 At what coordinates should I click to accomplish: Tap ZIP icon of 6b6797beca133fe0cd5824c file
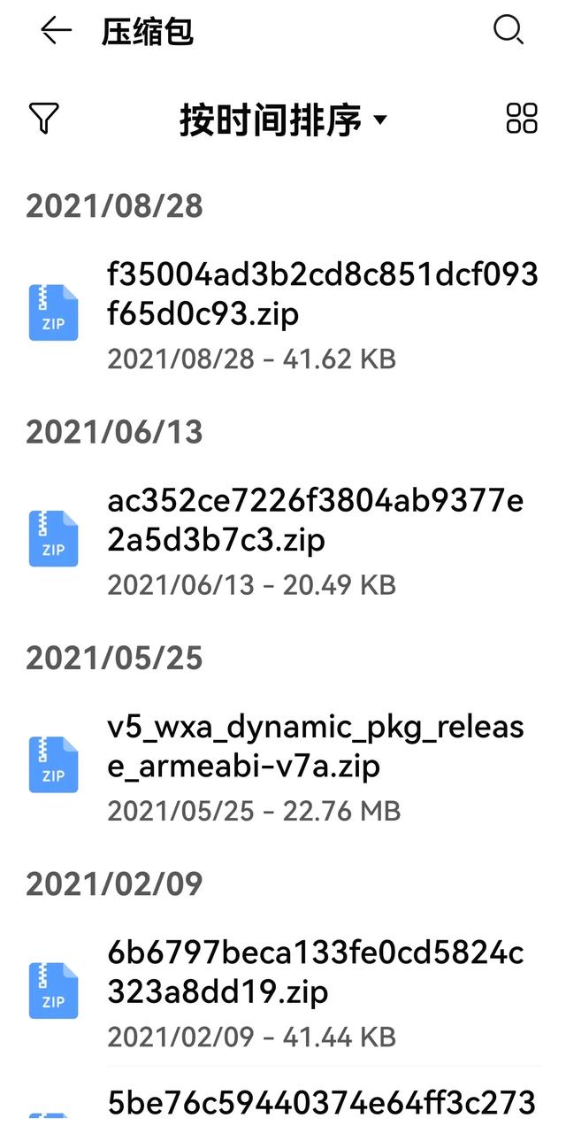(x=53, y=990)
